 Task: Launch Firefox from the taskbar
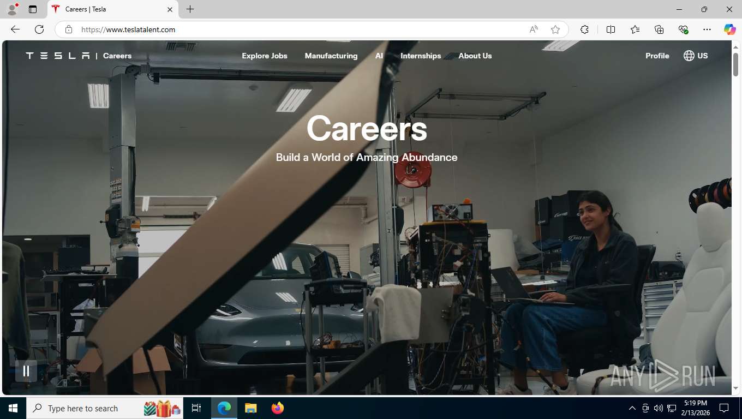click(x=278, y=408)
